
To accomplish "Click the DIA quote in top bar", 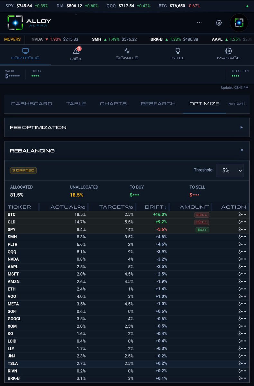I will [x=77, y=6].
